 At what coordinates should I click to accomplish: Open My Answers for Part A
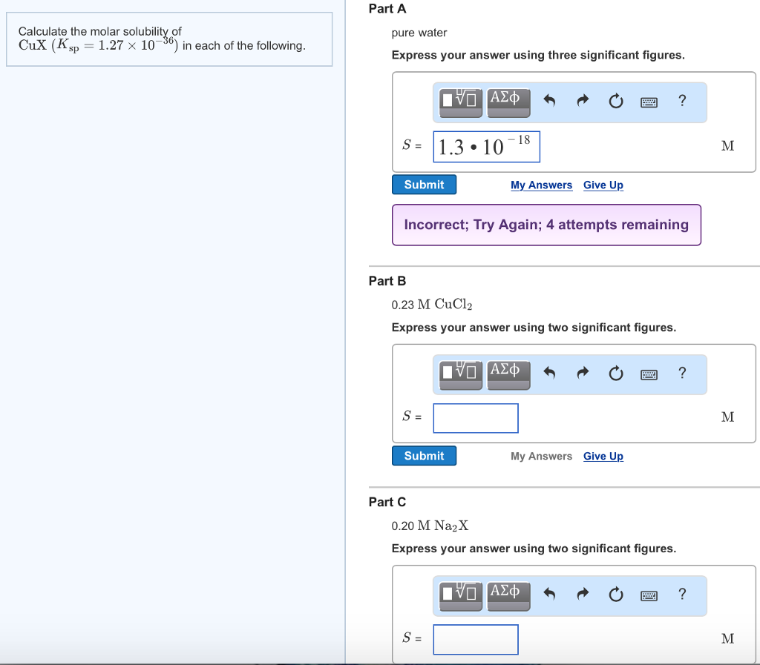coord(541,185)
